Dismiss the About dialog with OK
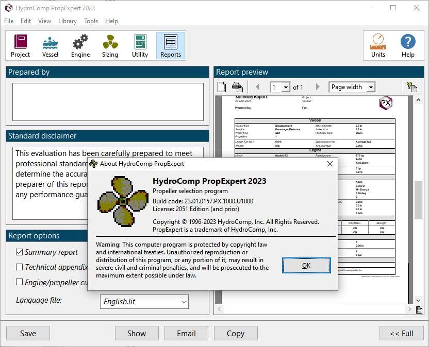The height and width of the screenshot is (347, 429). point(306,265)
